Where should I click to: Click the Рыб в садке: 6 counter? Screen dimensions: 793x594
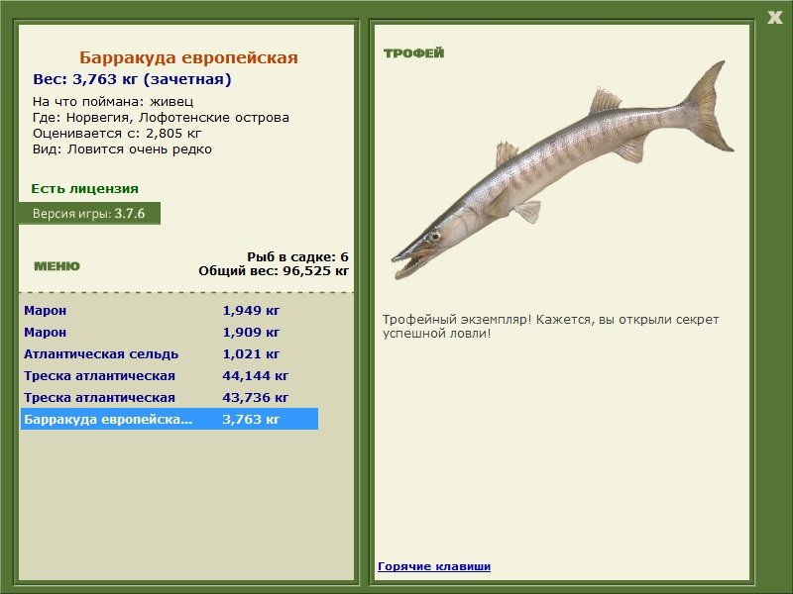(297, 256)
